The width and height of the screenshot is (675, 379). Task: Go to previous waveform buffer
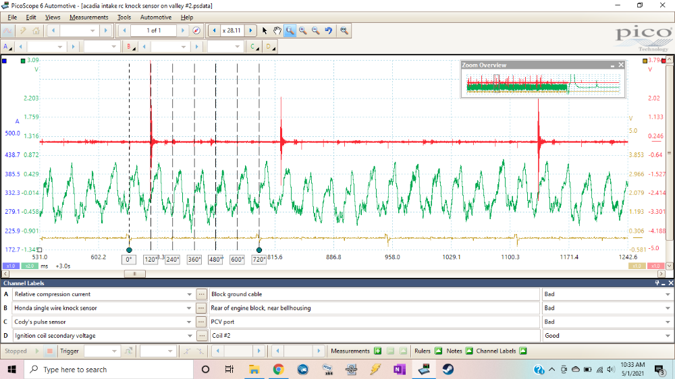click(125, 30)
